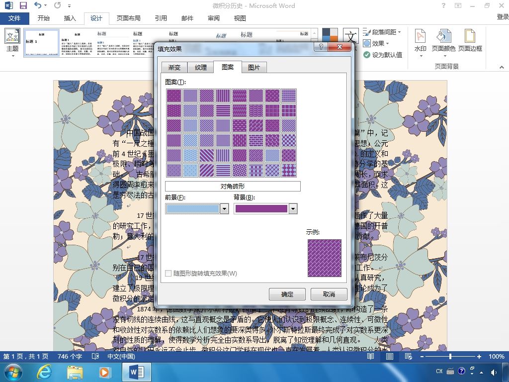509x382 pixels.
Task: Open the References (引用) ribbon tab
Action: tap(161, 18)
